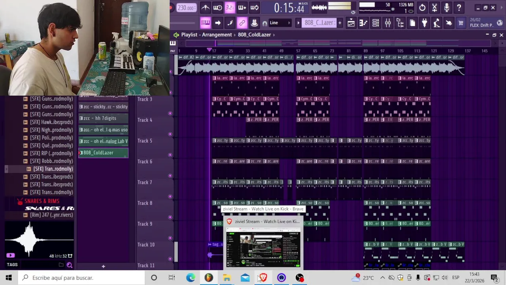Click 808_ColdLazer in the Playlist title bar
Screen dimensions: 506x285
[x=254, y=35]
